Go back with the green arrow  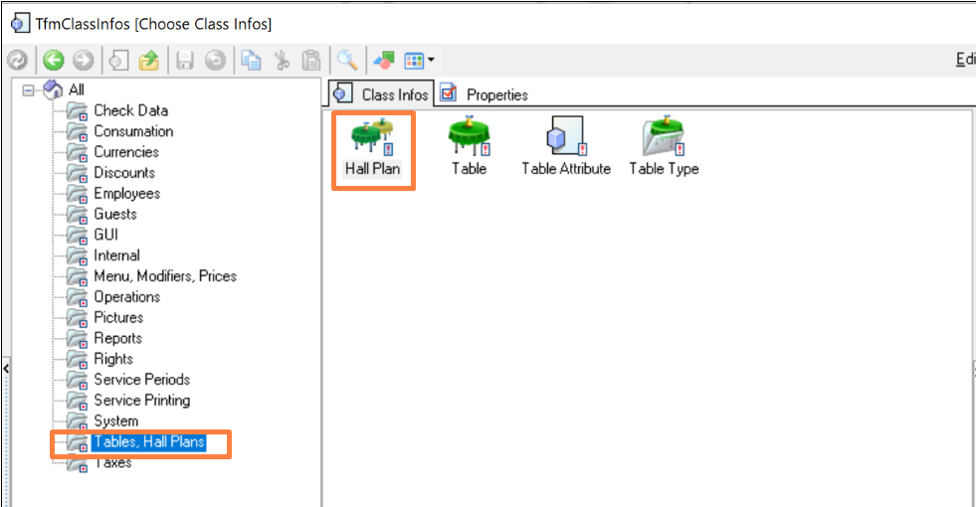tap(54, 61)
